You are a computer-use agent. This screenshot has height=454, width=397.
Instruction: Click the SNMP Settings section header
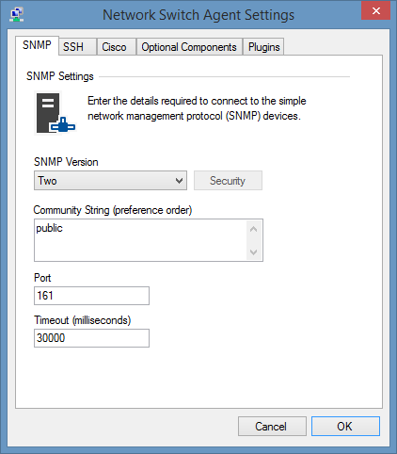[x=60, y=76]
